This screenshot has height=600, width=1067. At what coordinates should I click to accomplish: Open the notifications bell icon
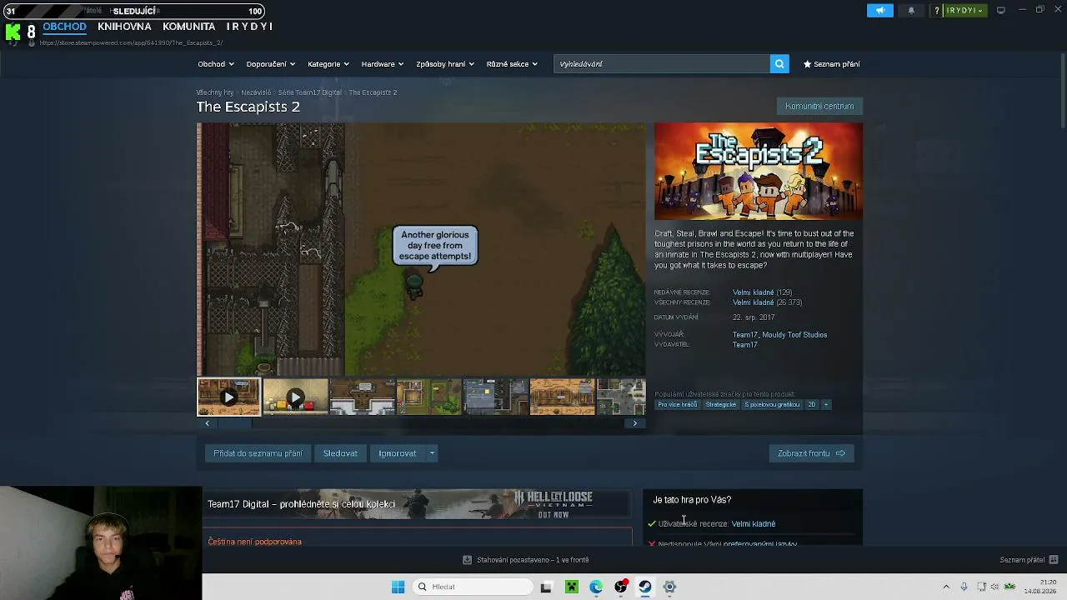coord(911,10)
